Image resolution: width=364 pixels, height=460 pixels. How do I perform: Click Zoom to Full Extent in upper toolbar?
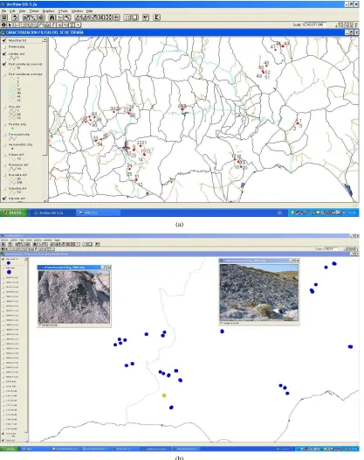(79, 17)
